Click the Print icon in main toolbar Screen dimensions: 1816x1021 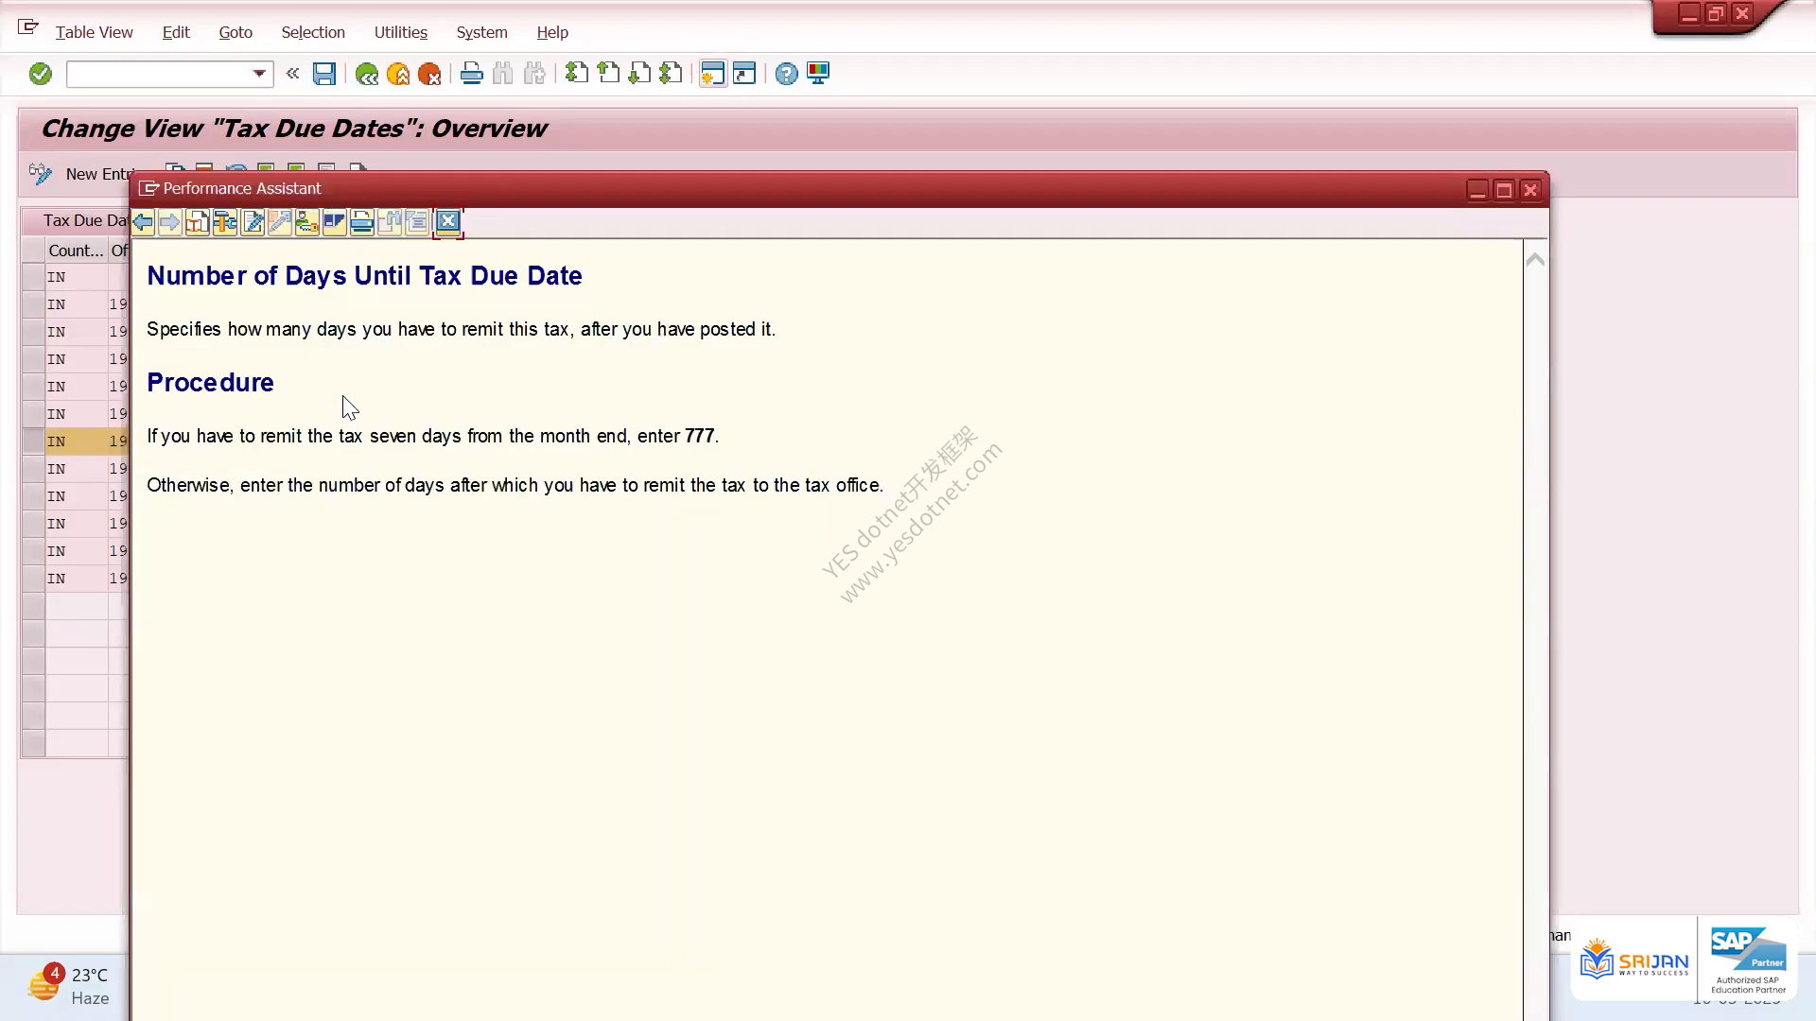471,74
